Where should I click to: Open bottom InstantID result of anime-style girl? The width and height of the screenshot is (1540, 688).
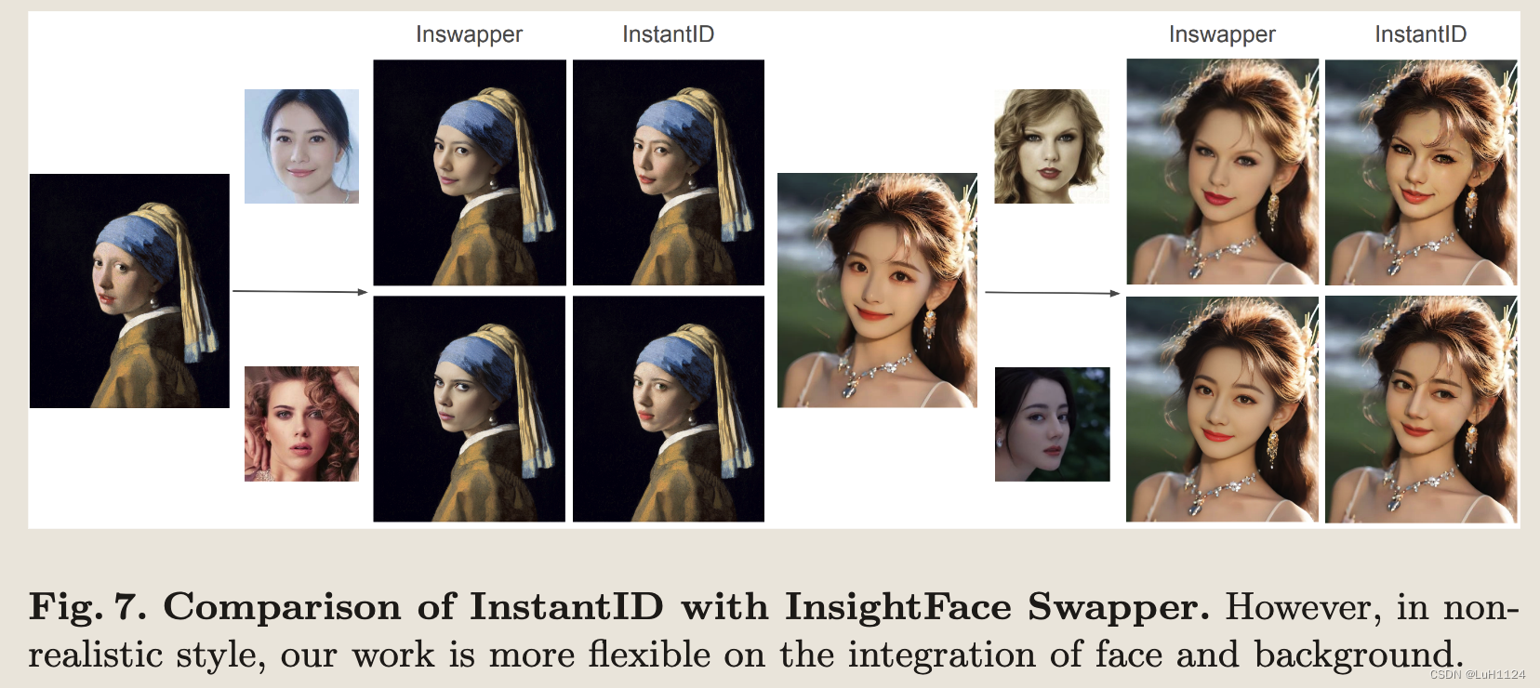pyautogui.click(x=1421, y=409)
